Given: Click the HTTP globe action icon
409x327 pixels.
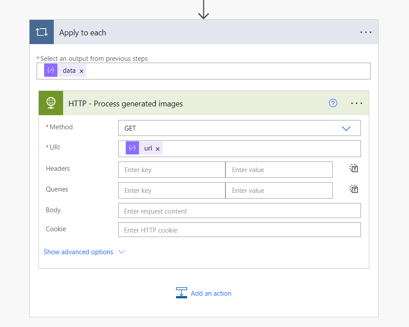Looking at the screenshot, I should tap(51, 103).
